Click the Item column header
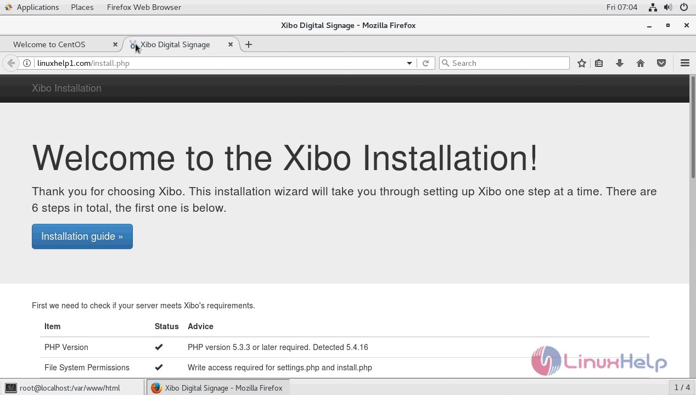This screenshot has height=395, width=696. click(x=53, y=326)
